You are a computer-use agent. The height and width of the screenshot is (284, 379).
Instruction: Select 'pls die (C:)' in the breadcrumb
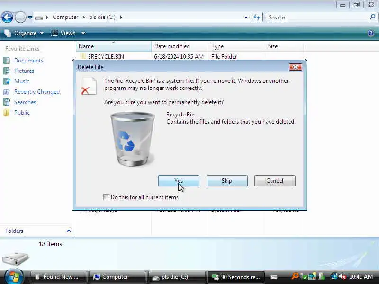102,17
